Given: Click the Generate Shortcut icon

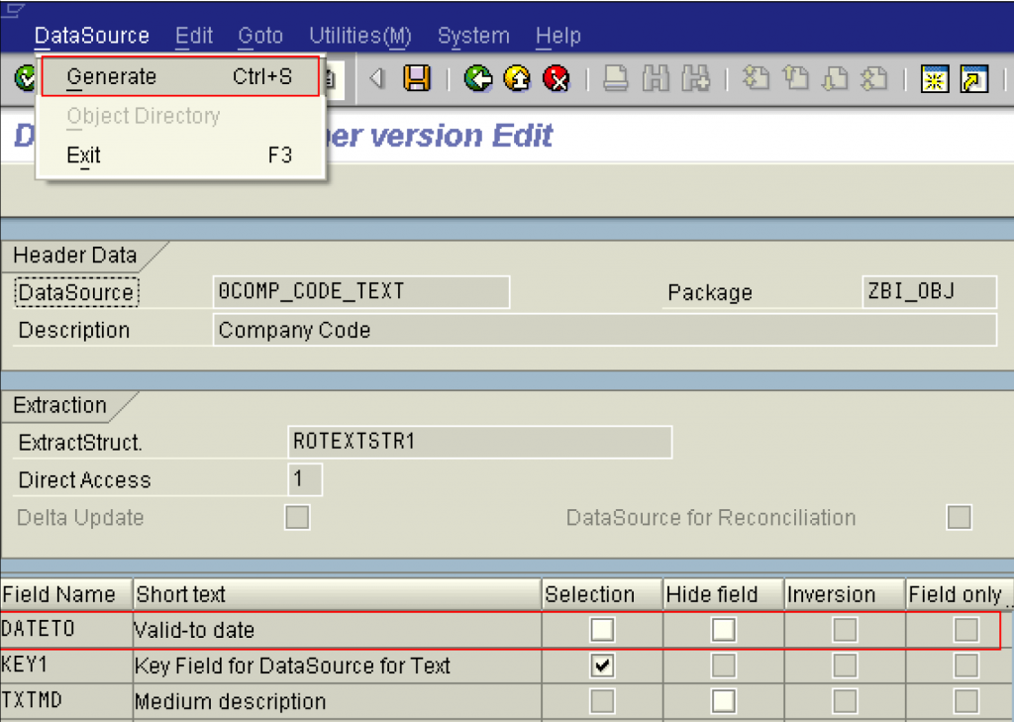Looking at the screenshot, I should (974, 79).
